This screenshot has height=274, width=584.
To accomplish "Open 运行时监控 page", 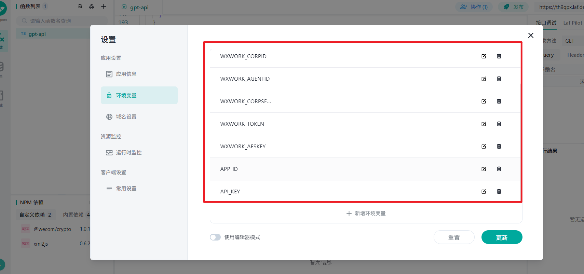I will click(139, 153).
